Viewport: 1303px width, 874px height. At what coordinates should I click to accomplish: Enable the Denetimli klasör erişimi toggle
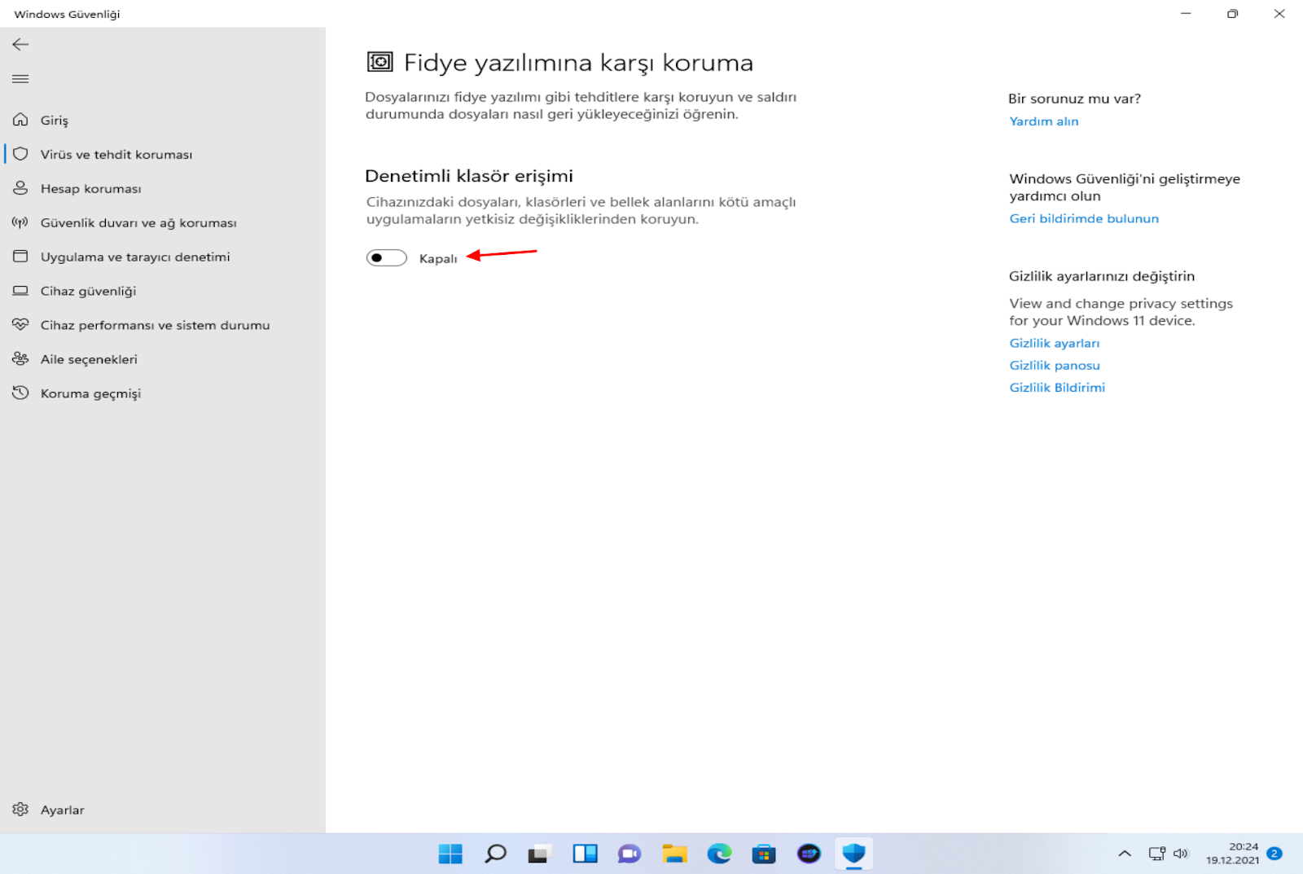387,258
